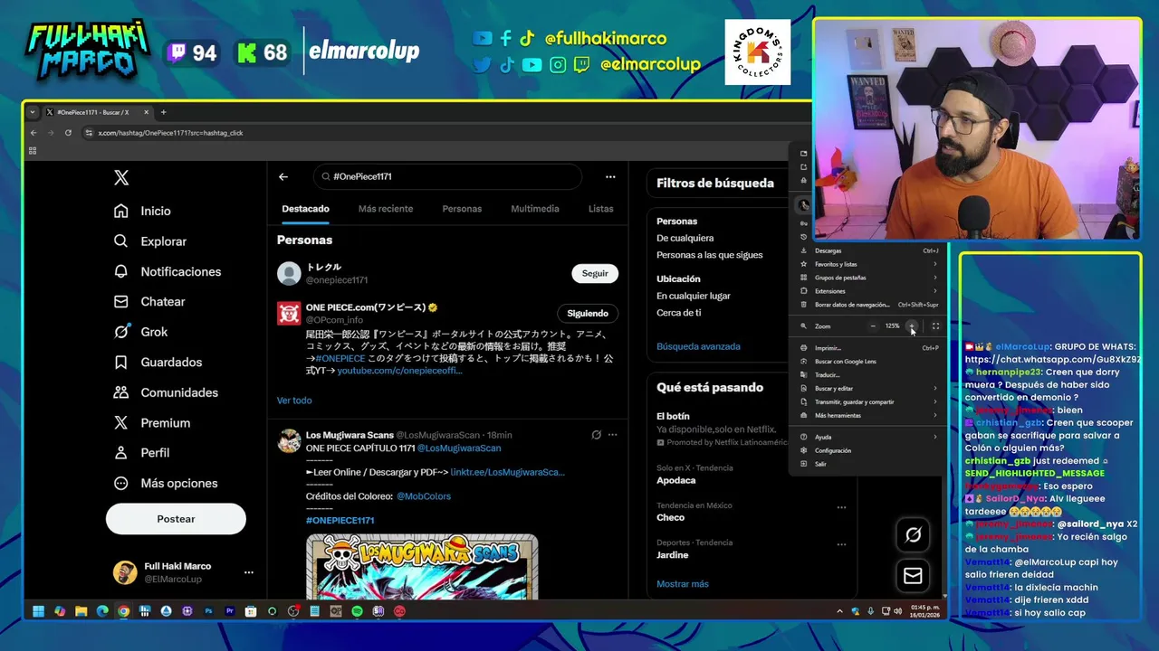
Task: Select the Destacado tab
Action: (305, 209)
